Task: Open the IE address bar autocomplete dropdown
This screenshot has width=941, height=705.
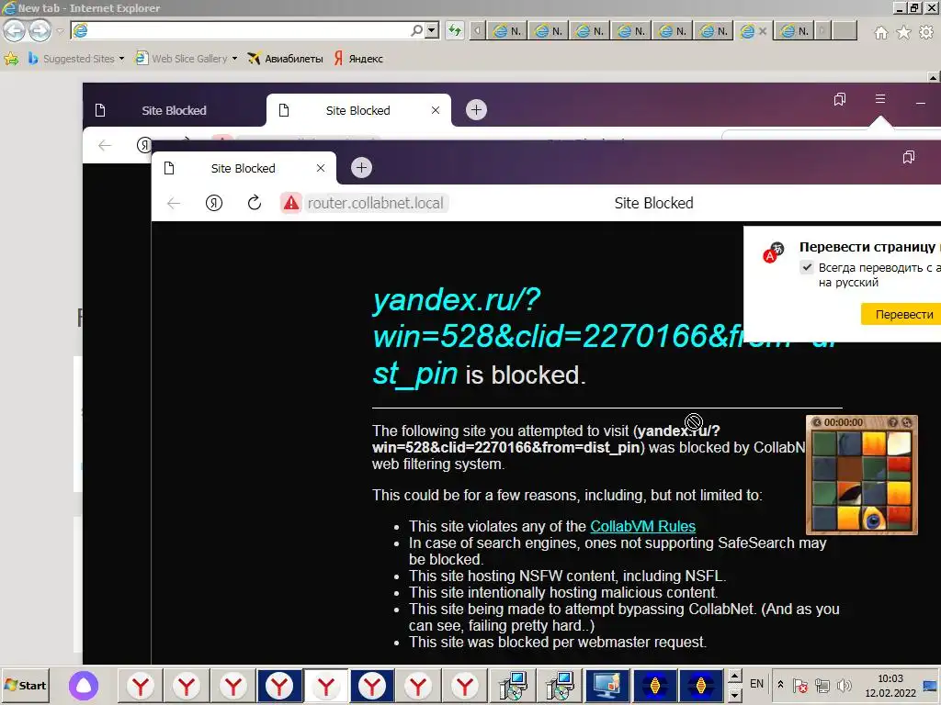Action: click(x=432, y=30)
